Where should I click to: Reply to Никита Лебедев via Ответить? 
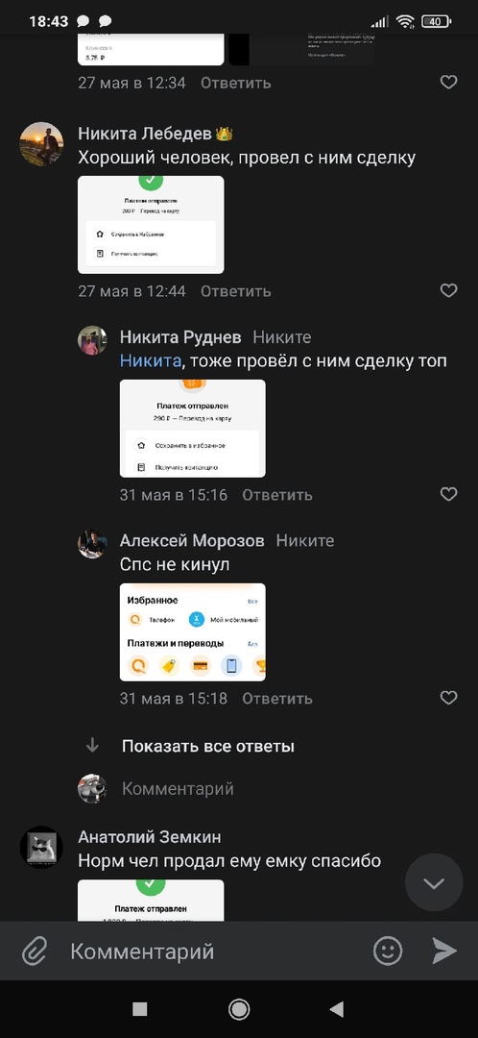(x=235, y=290)
